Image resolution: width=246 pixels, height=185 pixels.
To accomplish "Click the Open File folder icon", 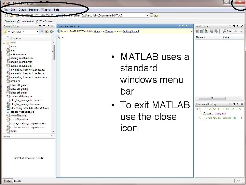I will click(x=11, y=15).
